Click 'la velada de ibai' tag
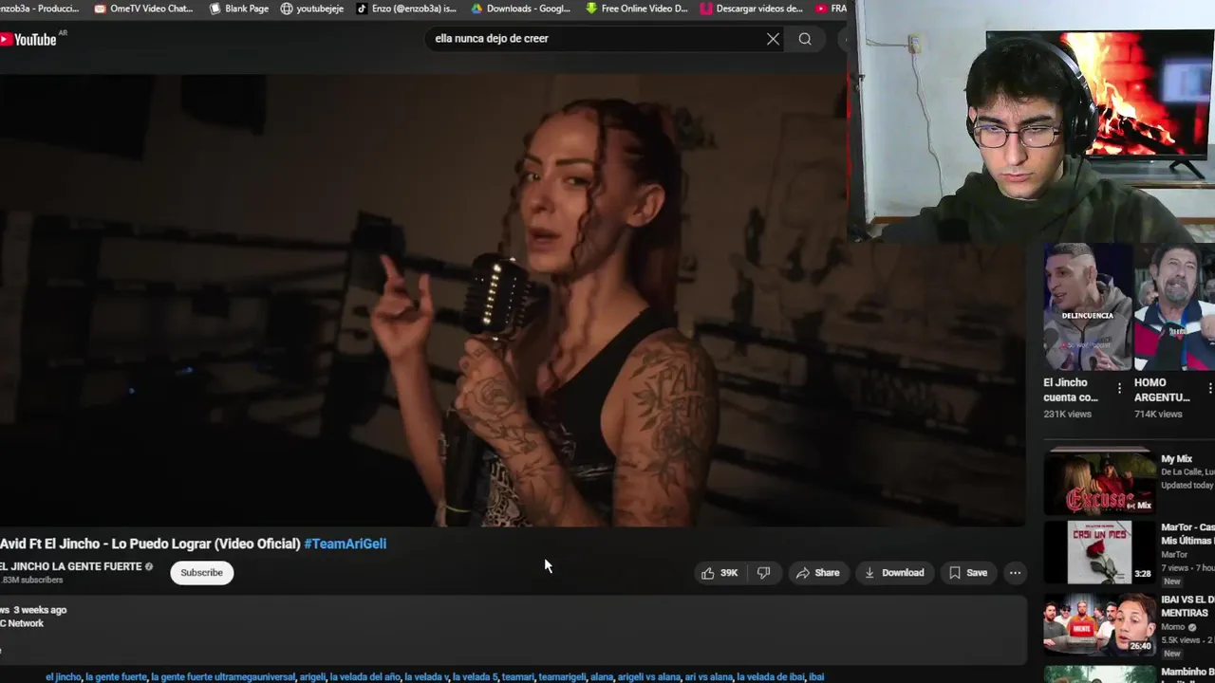The height and width of the screenshot is (683, 1215). tap(770, 677)
